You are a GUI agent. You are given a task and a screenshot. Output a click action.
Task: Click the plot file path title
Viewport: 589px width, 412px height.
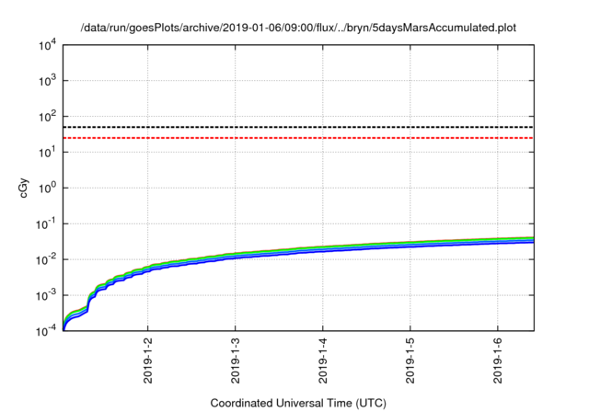tap(298, 28)
